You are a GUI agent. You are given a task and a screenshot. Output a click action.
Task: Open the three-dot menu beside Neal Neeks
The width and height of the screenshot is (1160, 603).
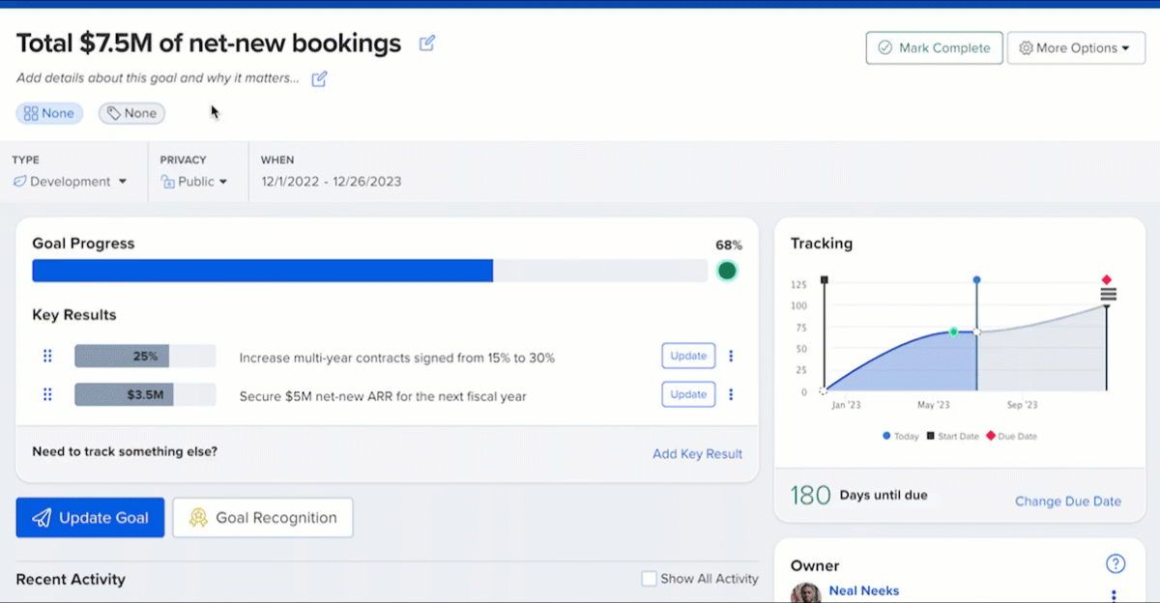click(x=1114, y=595)
